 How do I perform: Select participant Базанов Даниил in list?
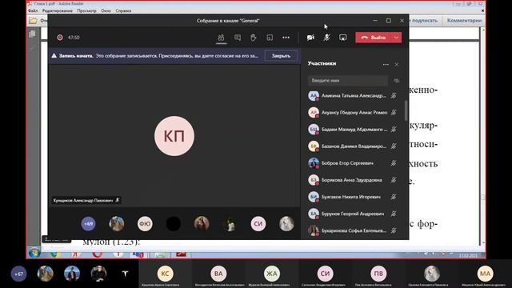[353, 146]
